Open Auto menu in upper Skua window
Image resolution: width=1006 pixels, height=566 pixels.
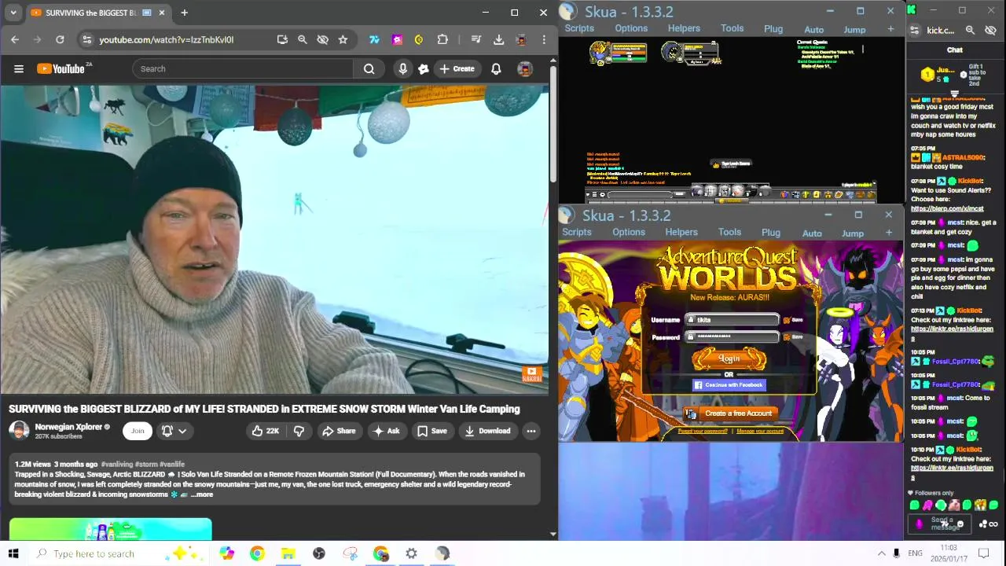click(814, 30)
